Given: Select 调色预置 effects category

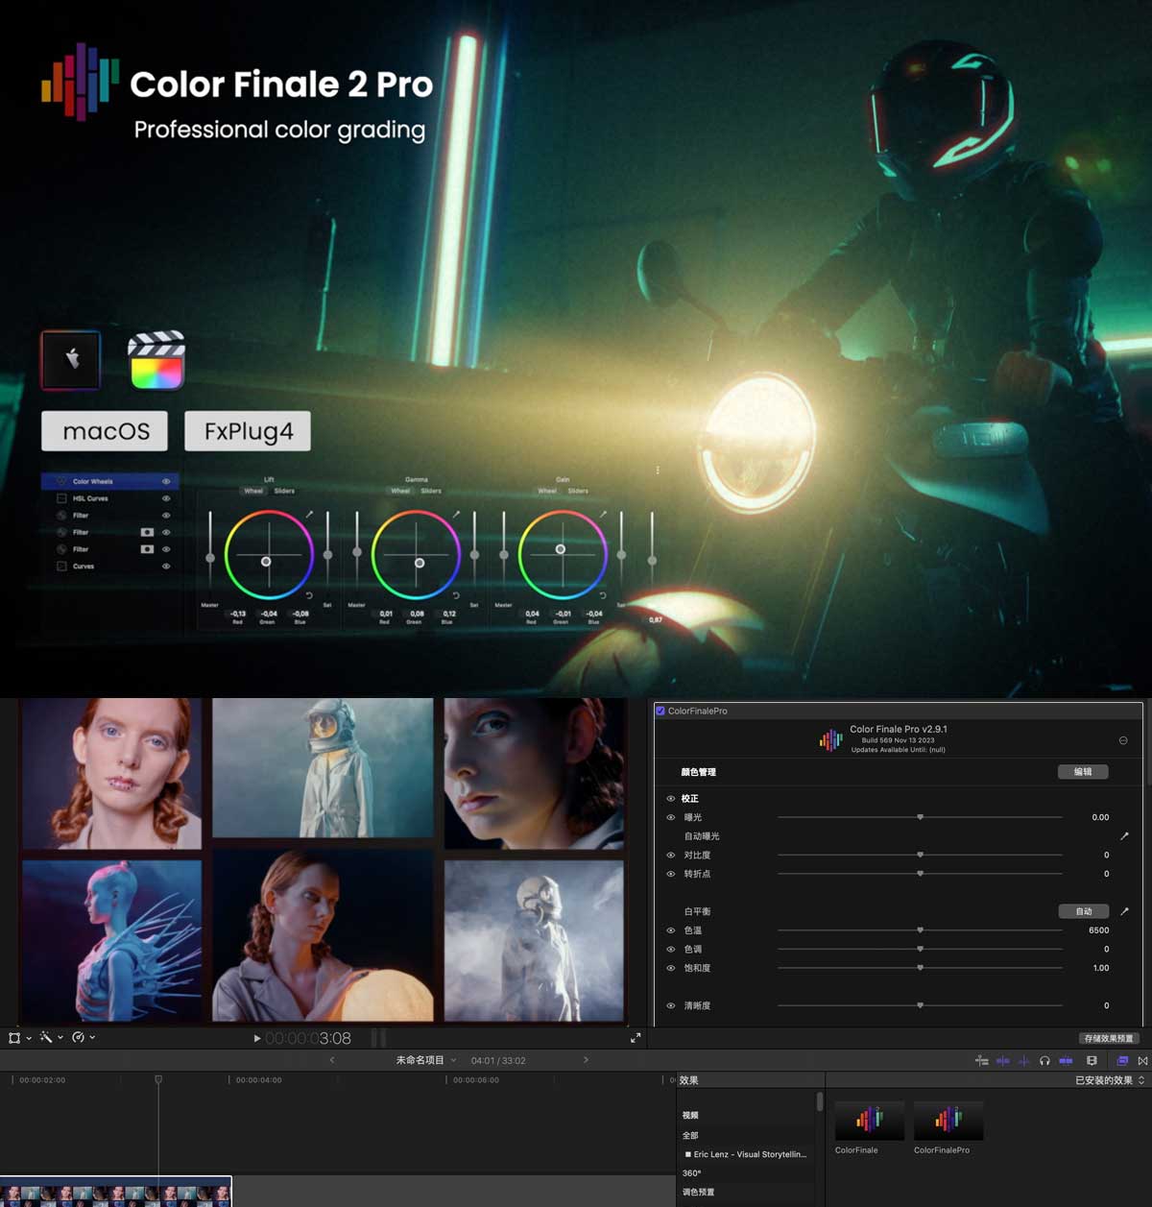Looking at the screenshot, I should coord(698,1193).
